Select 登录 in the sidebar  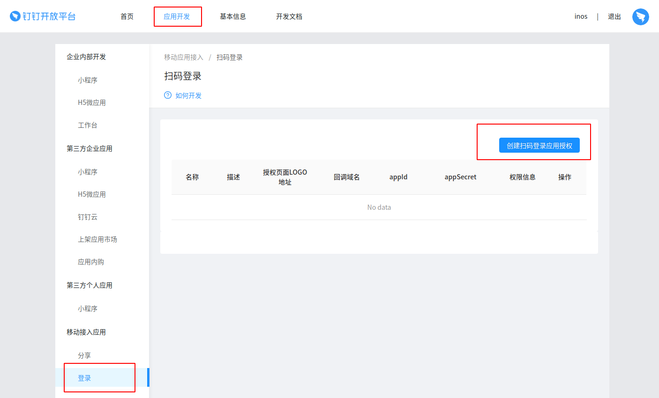point(102,378)
